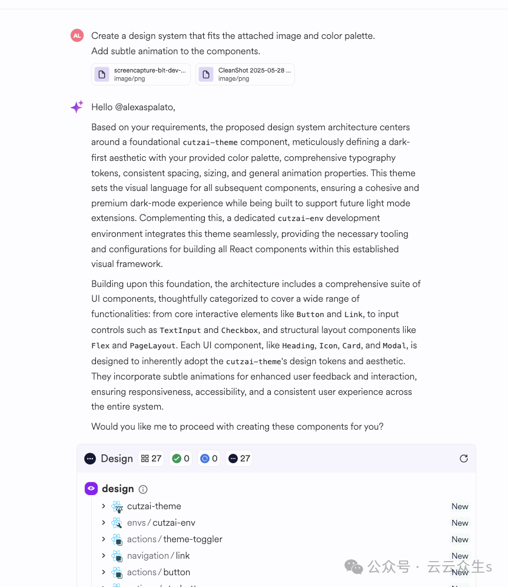Click the refresh icon in Design panel
Viewport: 508px width, 587px height.
tap(464, 459)
